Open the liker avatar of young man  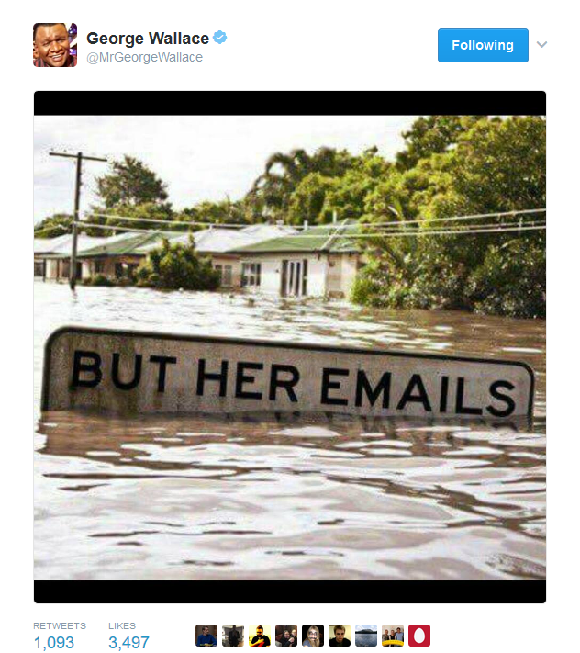coord(340,636)
